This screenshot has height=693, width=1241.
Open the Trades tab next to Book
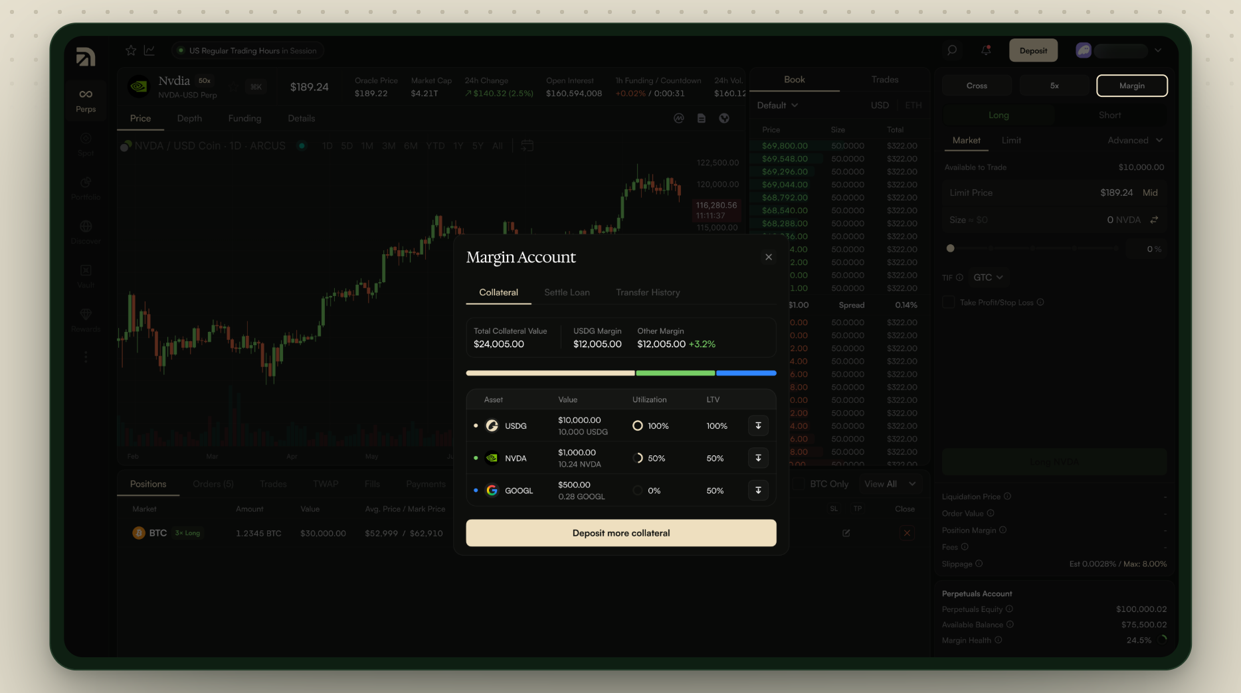pos(884,79)
